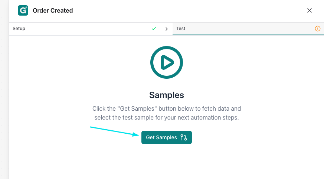Click the teal underline beneath Test tab
Image resolution: width=324 pixels, height=179 pixels.
(x=248, y=35)
